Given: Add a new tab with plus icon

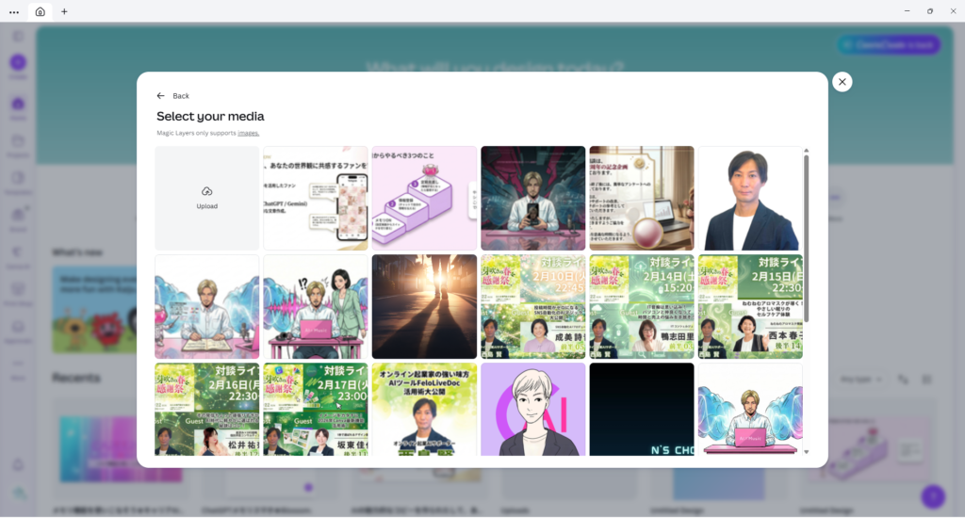Looking at the screenshot, I should tap(64, 11).
